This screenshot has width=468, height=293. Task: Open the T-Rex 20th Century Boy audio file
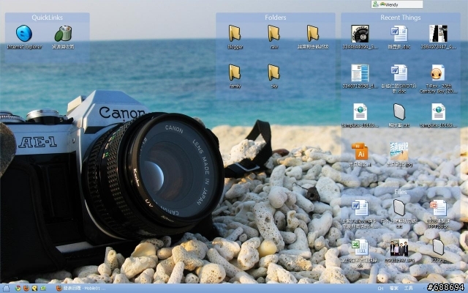tap(437, 73)
